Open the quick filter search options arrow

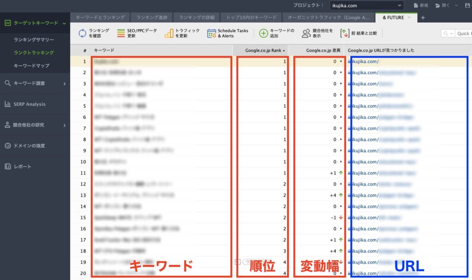pos(452,34)
